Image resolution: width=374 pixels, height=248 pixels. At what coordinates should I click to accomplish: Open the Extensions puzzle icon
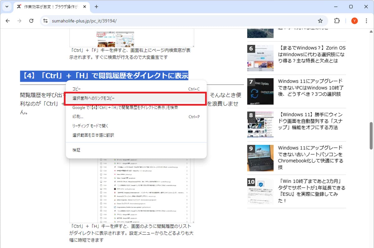tap(337, 21)
